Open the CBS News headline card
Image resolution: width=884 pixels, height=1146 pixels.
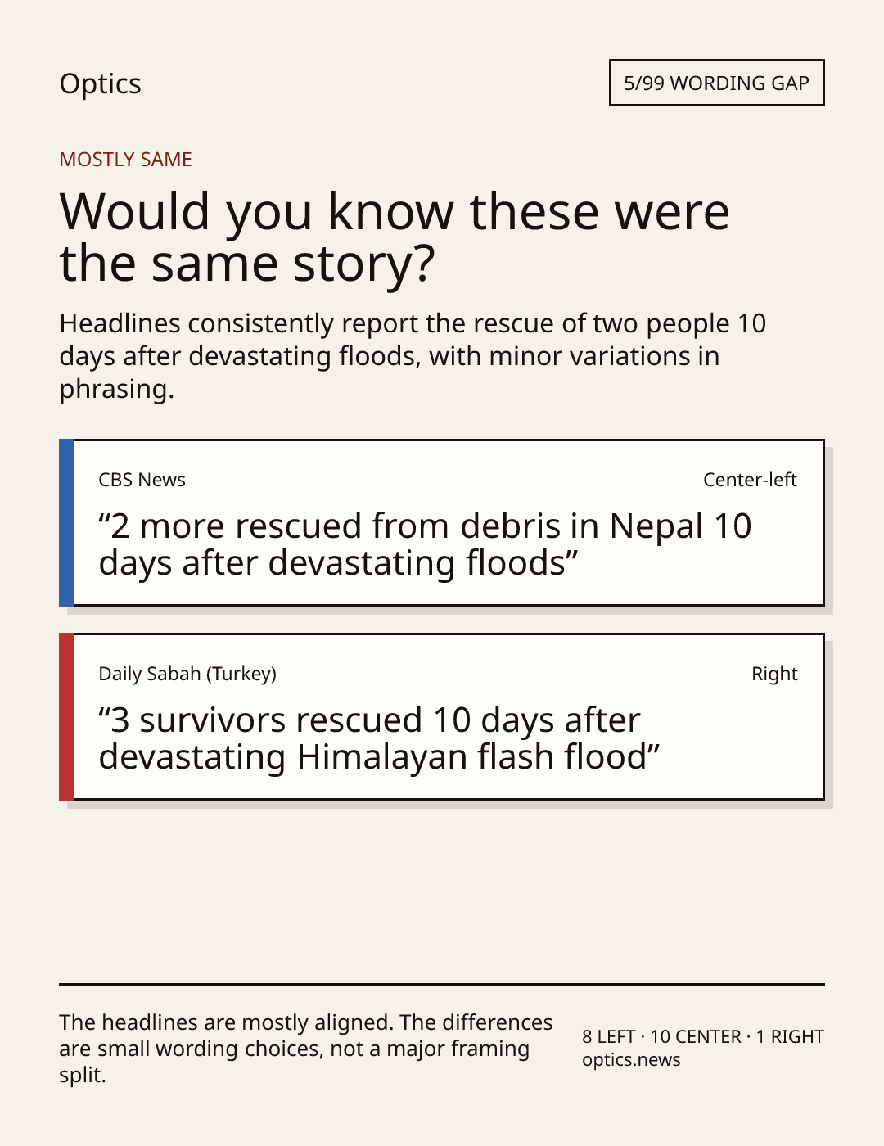[x=441, y=522]
